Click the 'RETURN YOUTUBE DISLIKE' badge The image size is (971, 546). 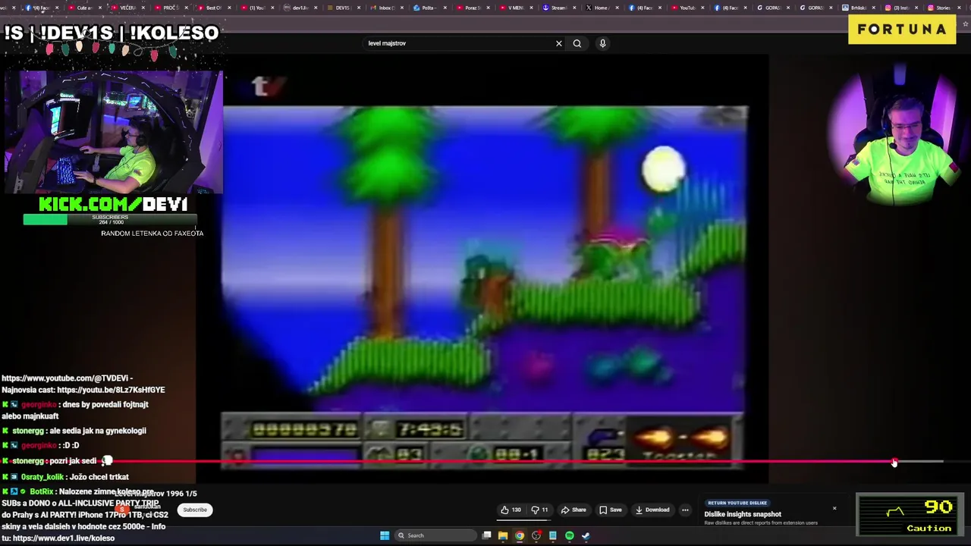(737, 503)
